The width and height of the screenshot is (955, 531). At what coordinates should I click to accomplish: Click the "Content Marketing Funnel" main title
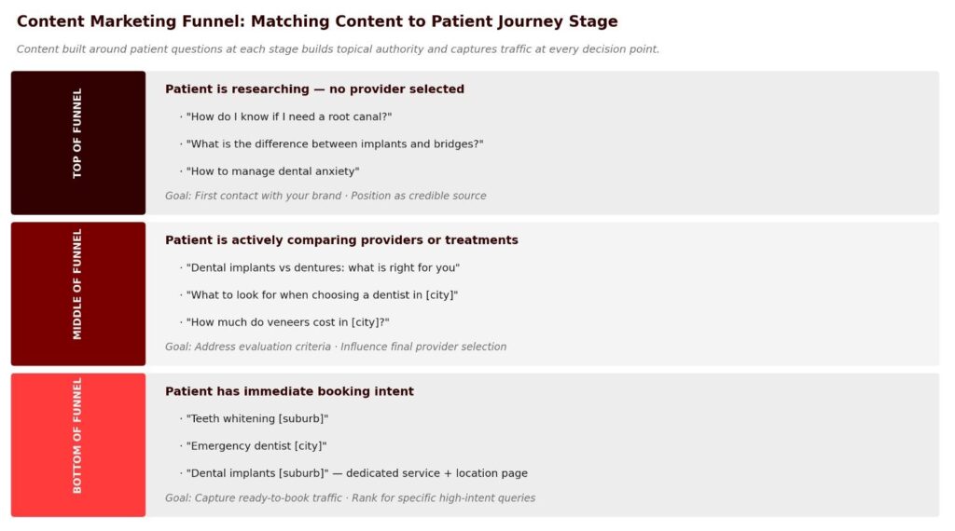(x=317, y=21)
